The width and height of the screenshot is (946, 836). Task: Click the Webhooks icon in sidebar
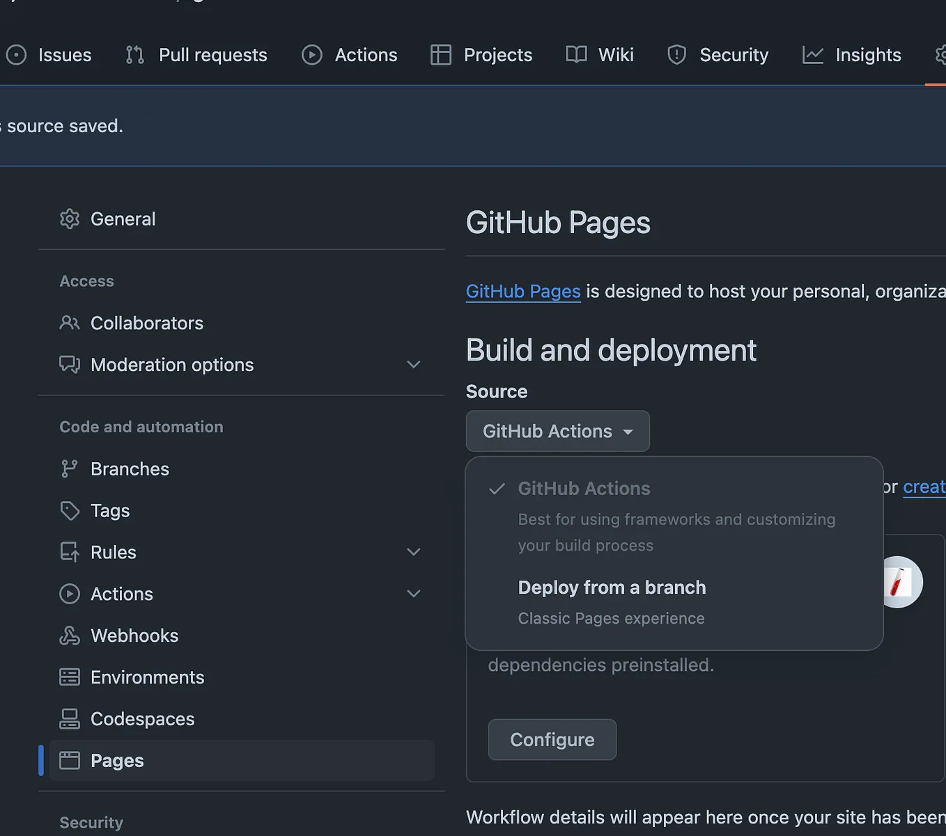pyautogui.click(x=70, y=636)
